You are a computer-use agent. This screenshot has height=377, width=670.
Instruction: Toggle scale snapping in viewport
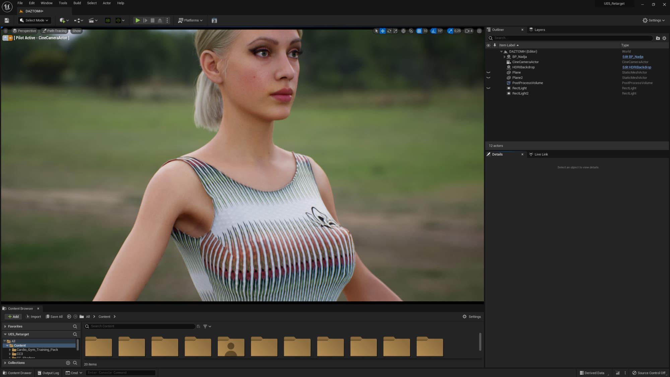point(450,31)
